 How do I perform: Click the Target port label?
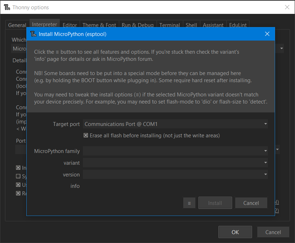67,124
